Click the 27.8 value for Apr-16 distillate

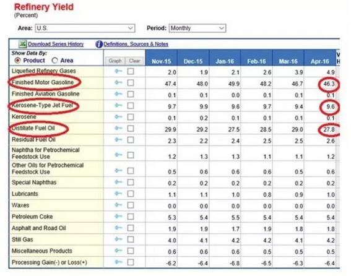point(329,129)
